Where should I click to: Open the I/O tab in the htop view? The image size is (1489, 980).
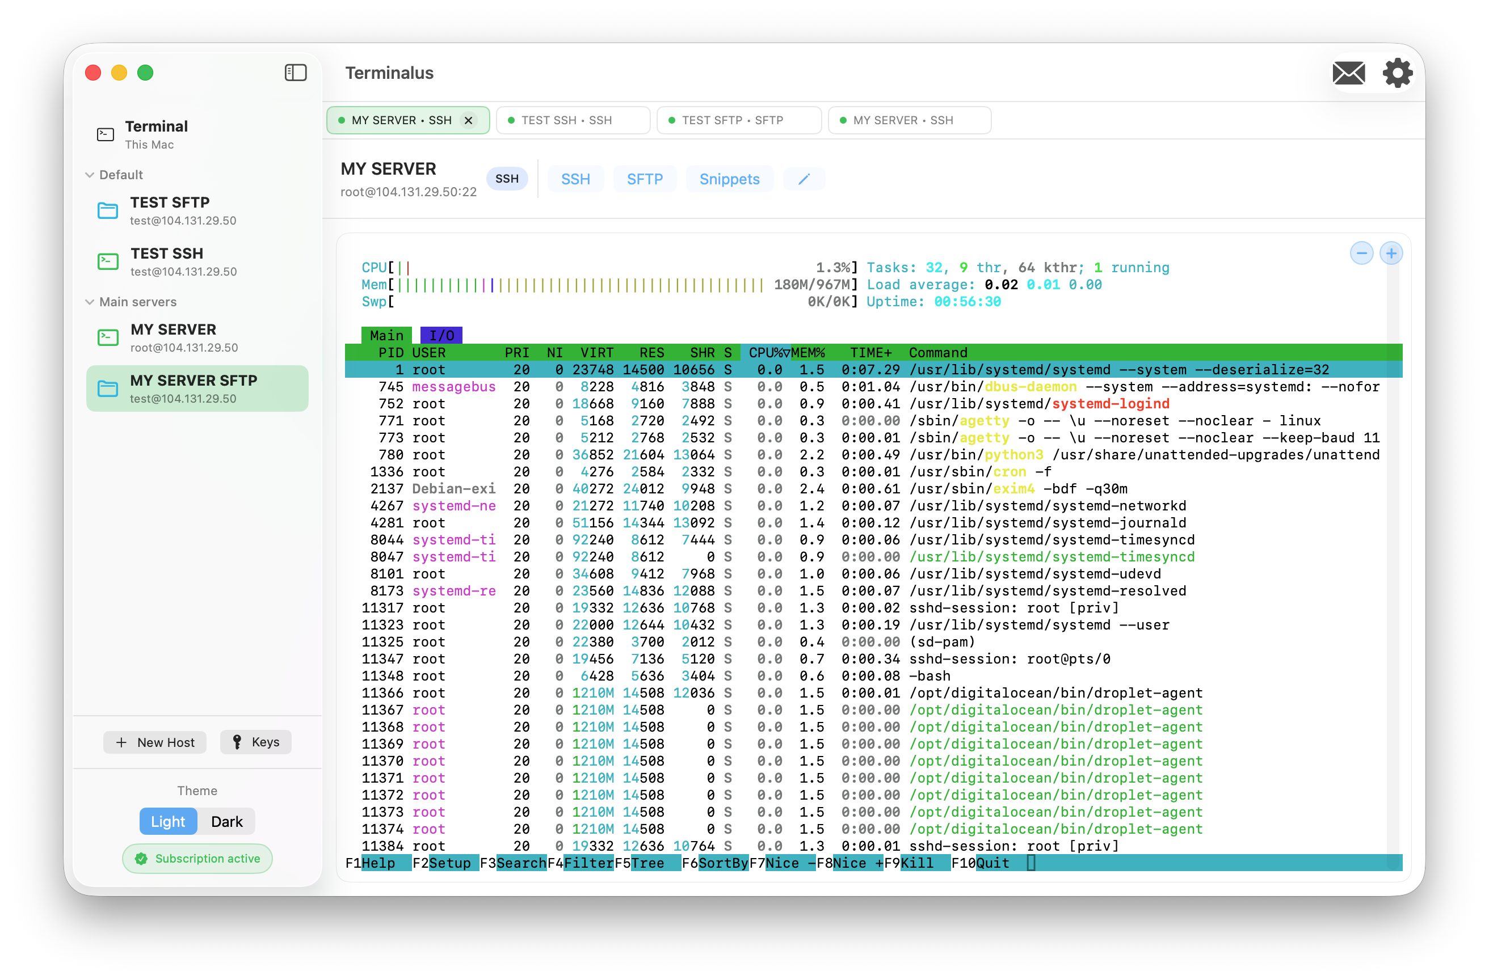[x=441, y=335]
